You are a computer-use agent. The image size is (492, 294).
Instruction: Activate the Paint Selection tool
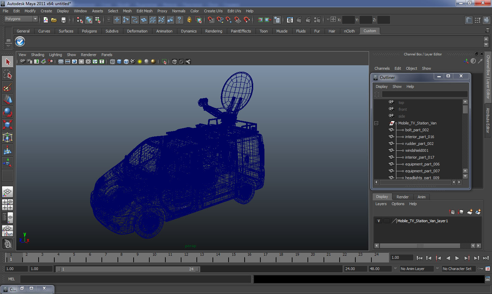point(8,87)
